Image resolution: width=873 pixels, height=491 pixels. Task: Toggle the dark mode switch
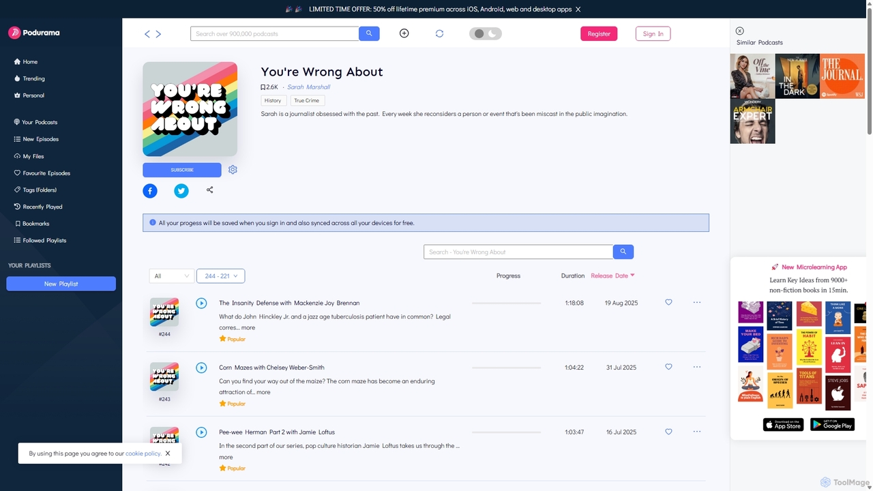pyautogui.click(x=485, y=33)
